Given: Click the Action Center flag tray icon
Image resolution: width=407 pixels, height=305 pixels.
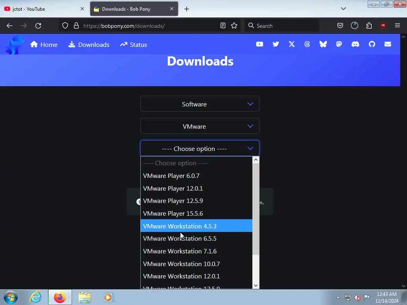Looking at the screenshot, I should coord(366,297).
